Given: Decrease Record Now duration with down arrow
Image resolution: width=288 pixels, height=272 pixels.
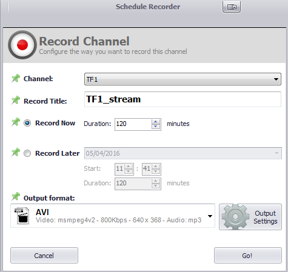Looking at the screenshot, I should (x=156, y=127).
